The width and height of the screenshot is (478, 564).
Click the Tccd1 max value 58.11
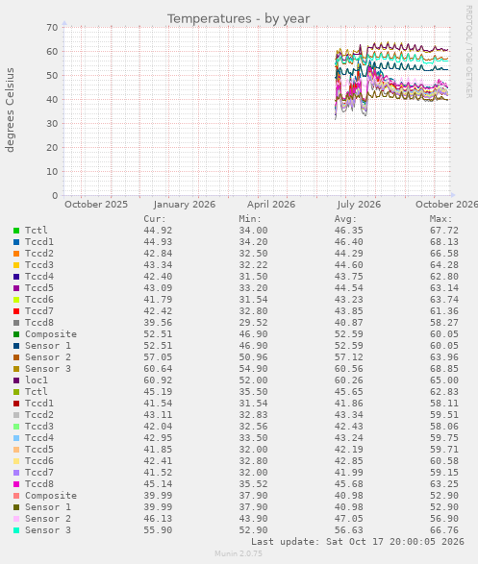point(444,404)
